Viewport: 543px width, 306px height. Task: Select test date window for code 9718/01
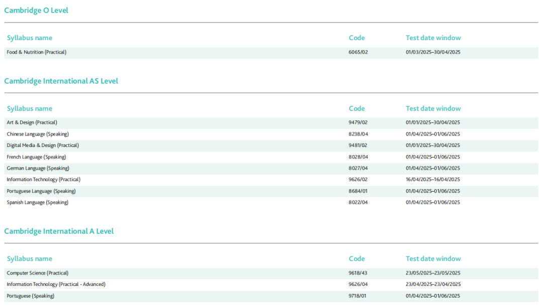(x=433, y=296)
